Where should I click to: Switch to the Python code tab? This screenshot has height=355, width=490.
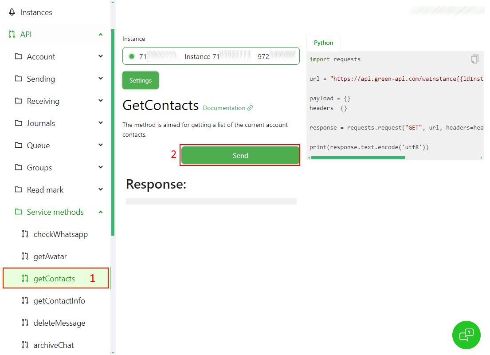pos(323,43)
